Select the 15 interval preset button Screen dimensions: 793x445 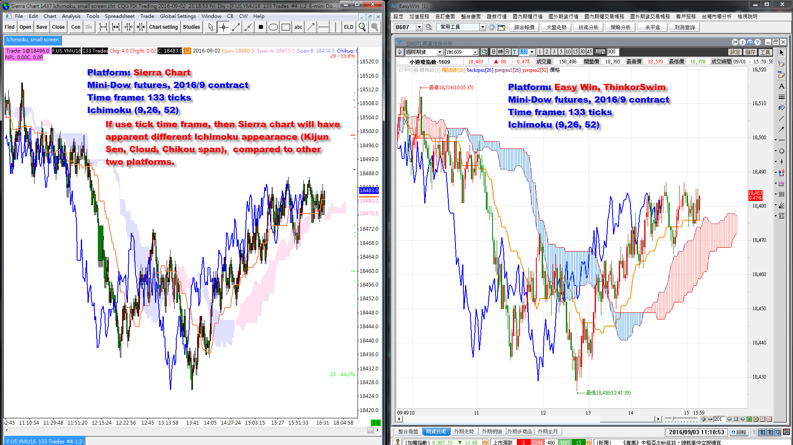coord(575,52)
